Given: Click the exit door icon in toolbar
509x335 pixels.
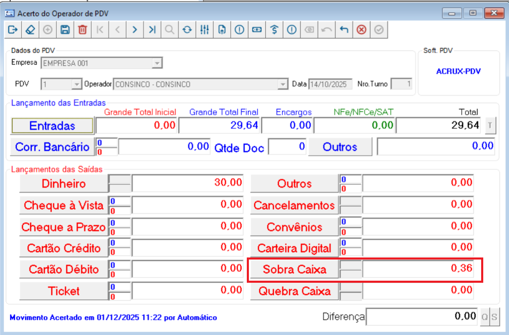Looking at the screenshot, I should (13, 30).
